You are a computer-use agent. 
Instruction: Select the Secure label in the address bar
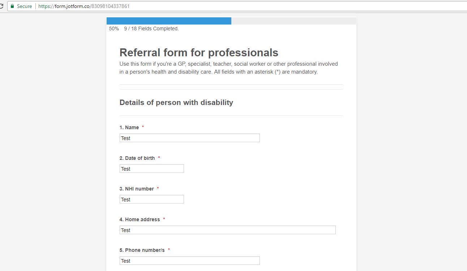pos(24,6)
